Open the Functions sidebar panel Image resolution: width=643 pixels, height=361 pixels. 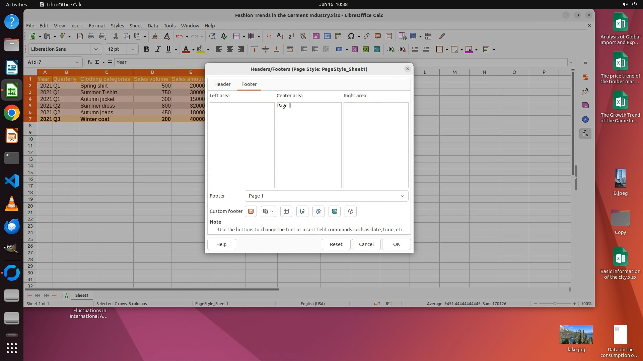pos(585,134)
